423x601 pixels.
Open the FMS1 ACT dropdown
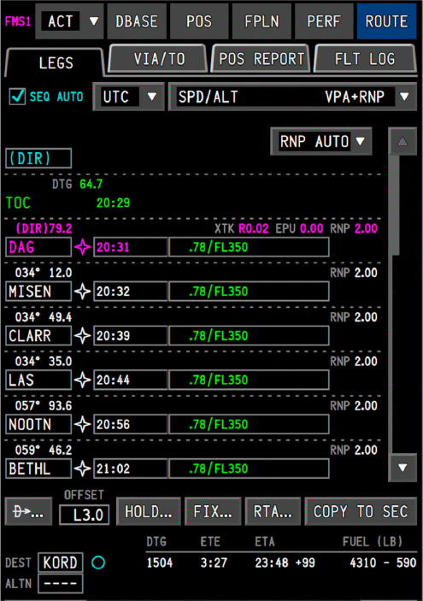(x=69, y=21)
